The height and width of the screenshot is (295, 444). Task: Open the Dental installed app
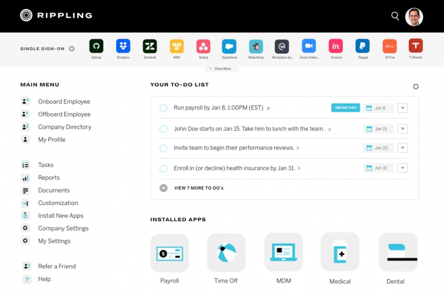[x=398, y=252]
